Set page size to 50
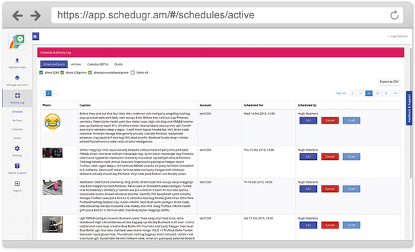This screenshot has width=415, height=252. click(386, 93)
